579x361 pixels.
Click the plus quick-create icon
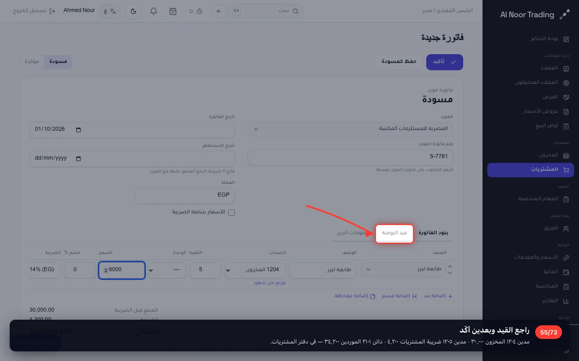(x=218, y=11)
